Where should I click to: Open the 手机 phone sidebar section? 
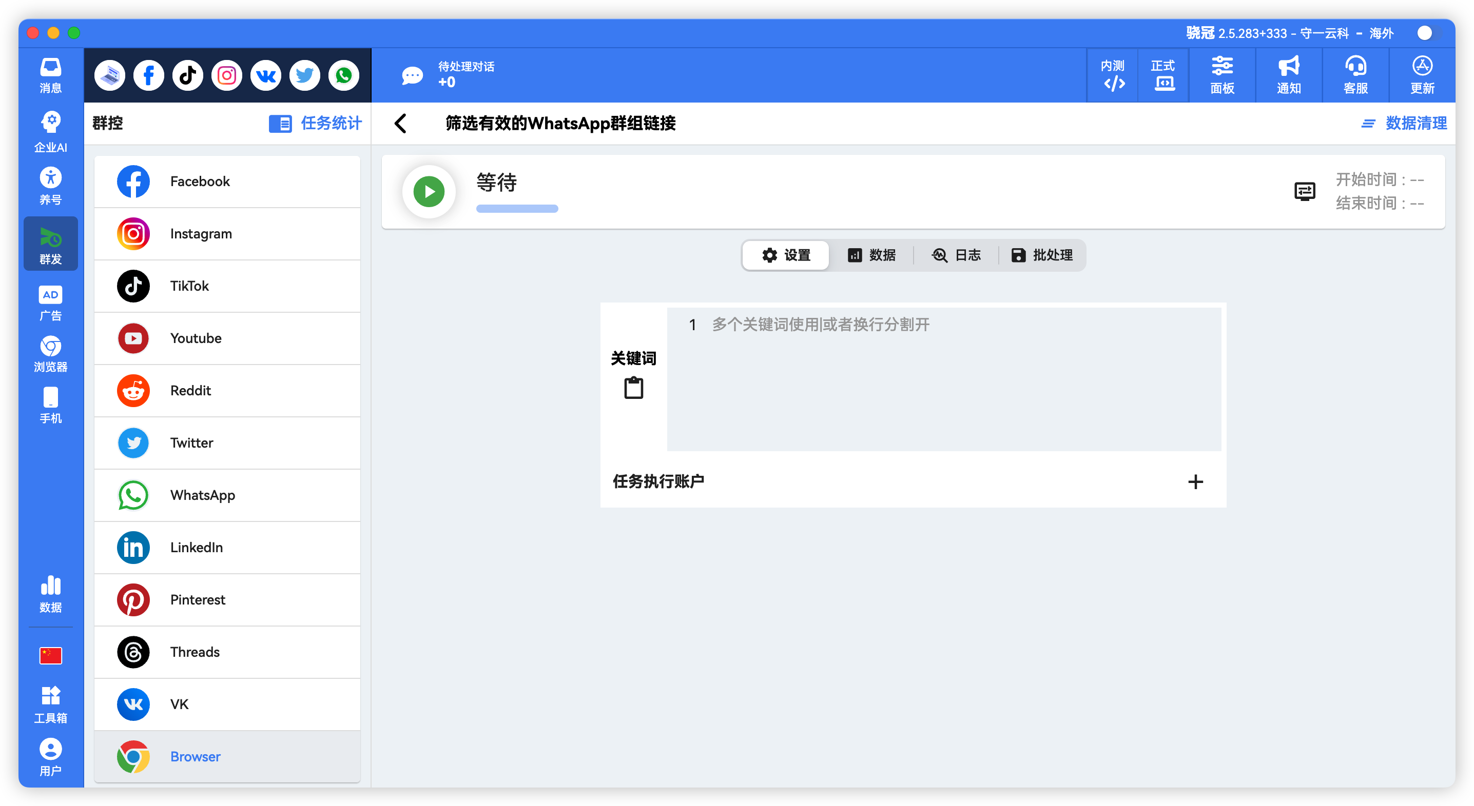[50, 405]
